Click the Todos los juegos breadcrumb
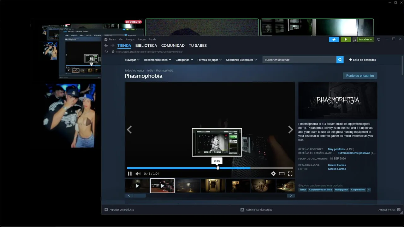Screen dimensions: 404x227 134,71
